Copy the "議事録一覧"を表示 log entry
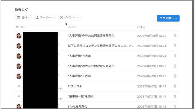Image resolution: width=195 pixels, height=109 pixels. [175, 96]
